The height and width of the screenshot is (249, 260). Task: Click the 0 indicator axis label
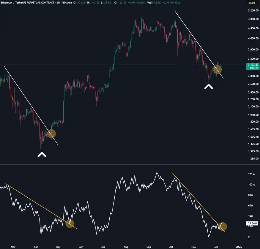click(x=248, y=237)
